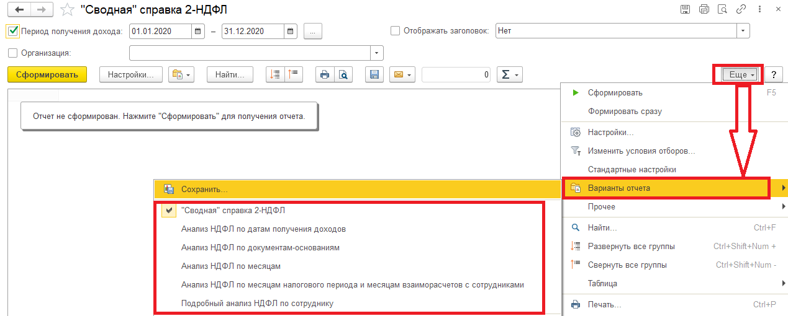Click the sum value field showing 0
The width and height of the screenshot is (788, 316).
[x=456, y=74]
